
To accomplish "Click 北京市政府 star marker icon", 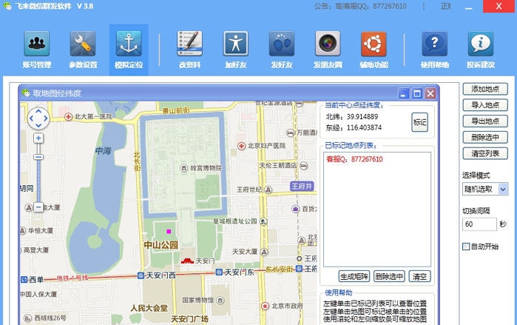I will [x=265, y=306].
